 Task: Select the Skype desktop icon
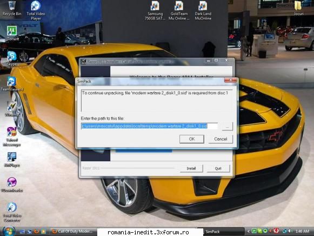click(x=12, y=58)
